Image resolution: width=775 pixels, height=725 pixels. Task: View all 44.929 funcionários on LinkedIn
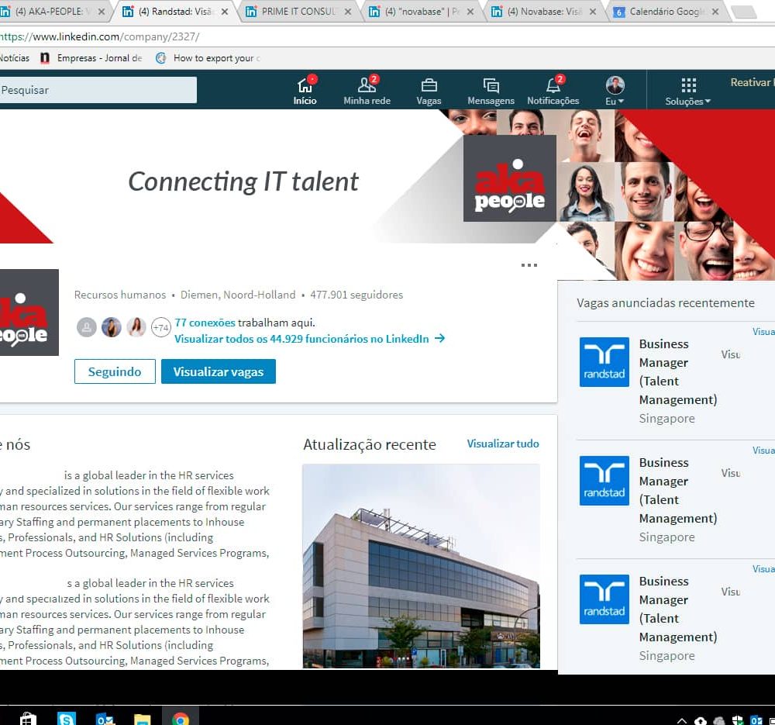309,339
